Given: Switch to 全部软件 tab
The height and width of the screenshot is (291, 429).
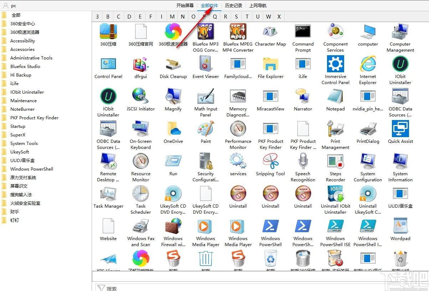Looking at the screenshot, I should pyautogui.click(x=209, y=5).
